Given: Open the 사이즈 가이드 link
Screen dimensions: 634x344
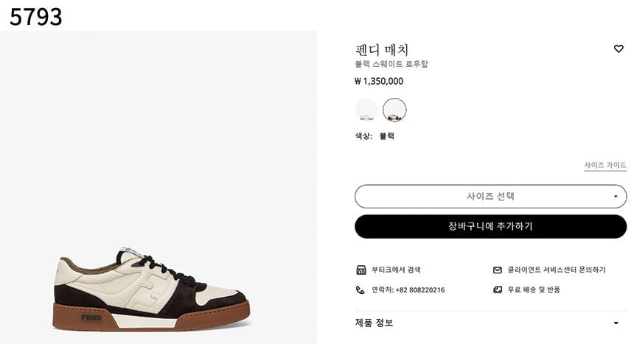Looking at the screenshot, I should tap(605, 166).
